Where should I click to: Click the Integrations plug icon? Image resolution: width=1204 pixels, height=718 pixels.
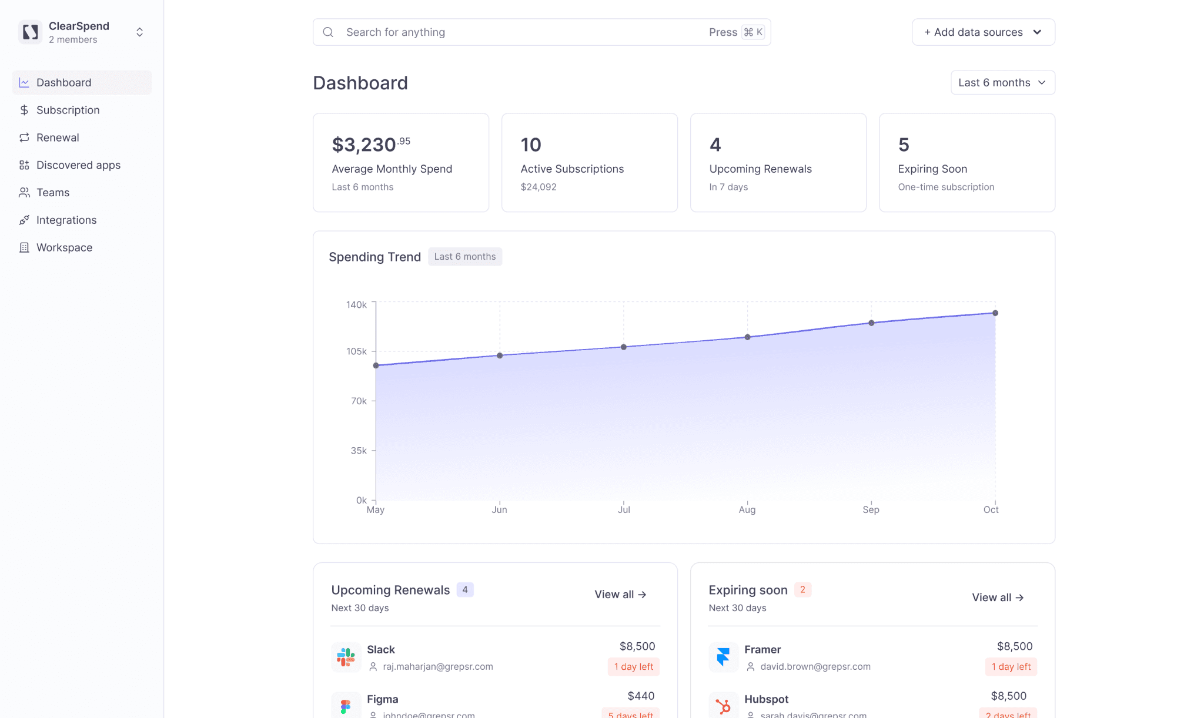click(24, 220)
